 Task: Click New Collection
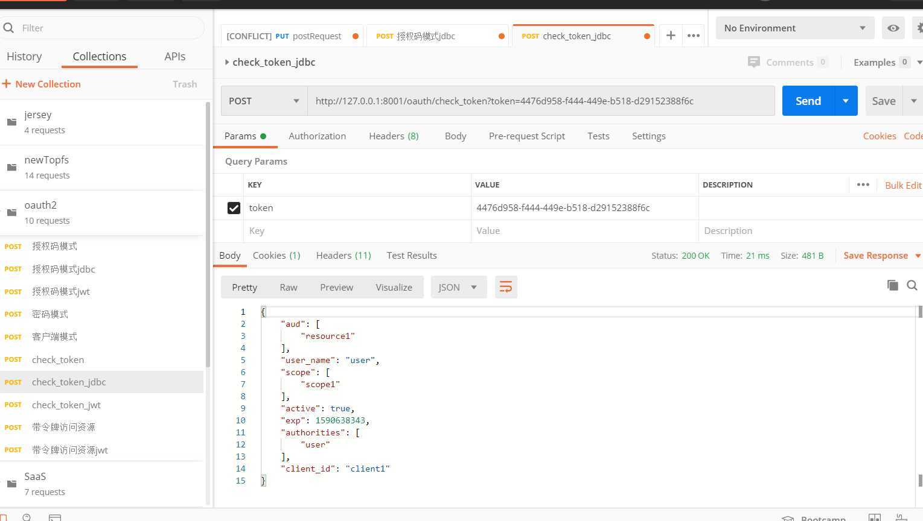tap(48, 84)
